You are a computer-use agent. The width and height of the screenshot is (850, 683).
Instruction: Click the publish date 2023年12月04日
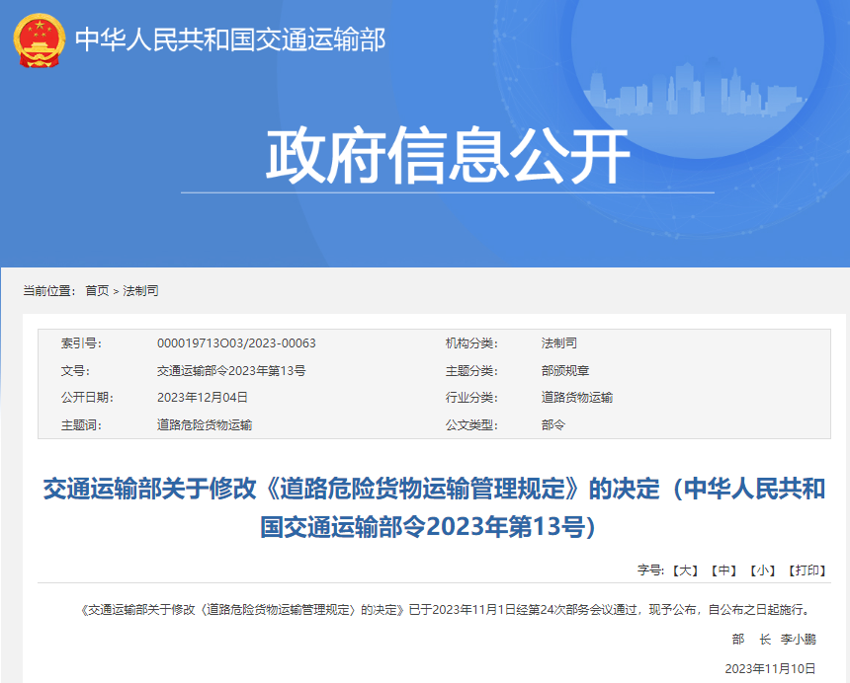click(x=203, y=398)
